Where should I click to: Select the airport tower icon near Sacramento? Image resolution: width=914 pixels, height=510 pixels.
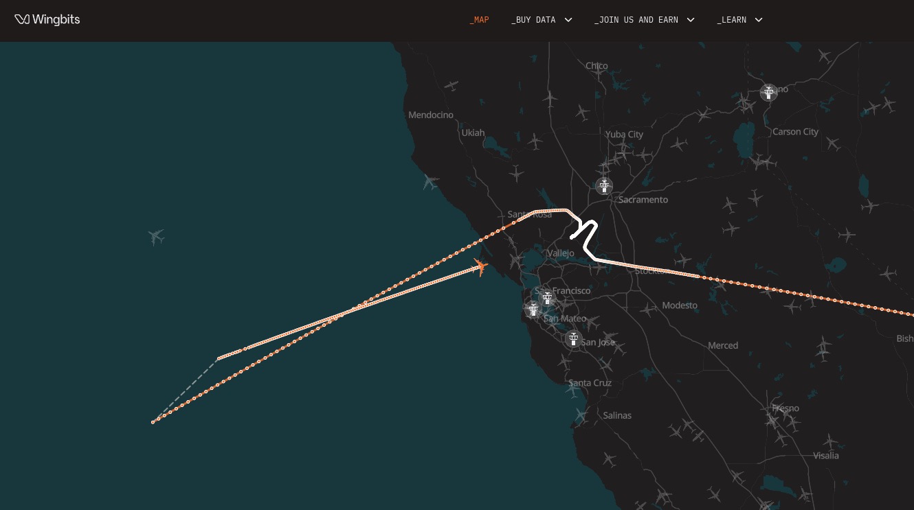pos(604,185)
